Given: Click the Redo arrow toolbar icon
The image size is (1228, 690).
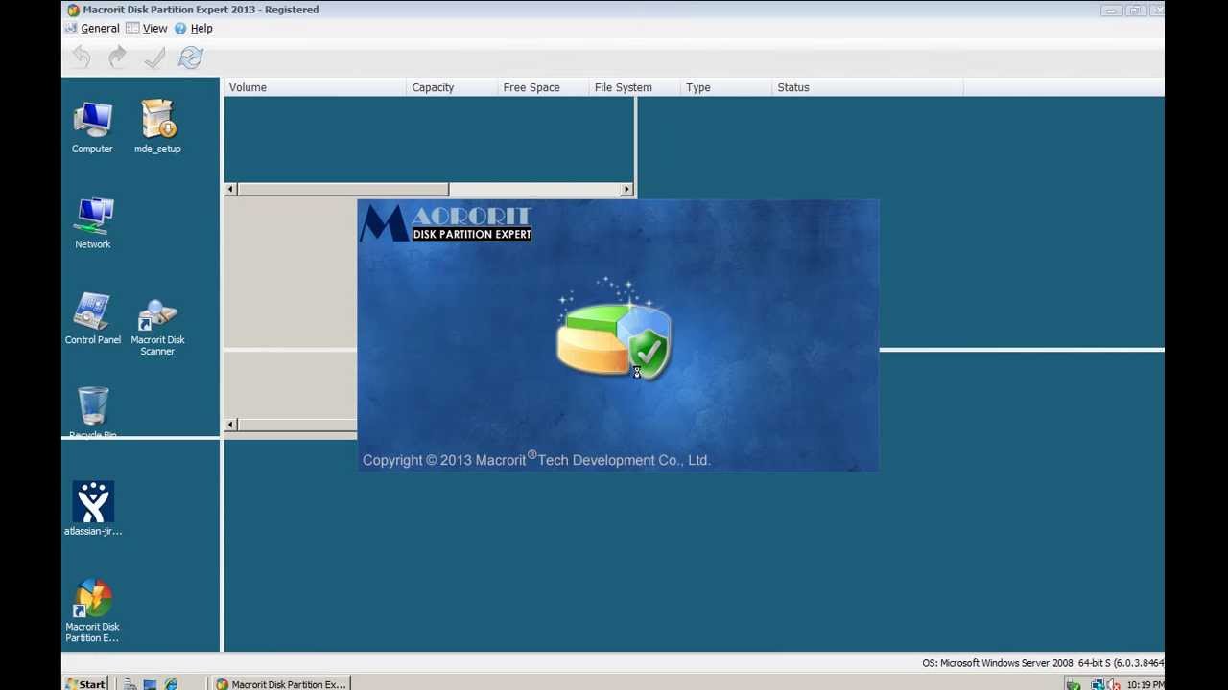Looking at the screenshot, I should (x=117, y=57).
